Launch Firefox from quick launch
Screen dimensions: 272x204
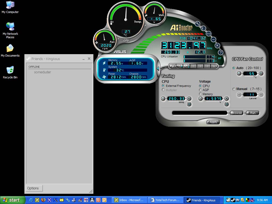tap(43, 200)
